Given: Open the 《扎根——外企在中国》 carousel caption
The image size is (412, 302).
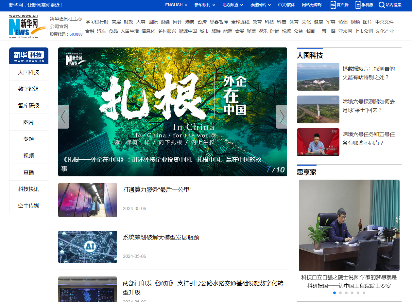Looking at the screenshot, I should point(162,164).
